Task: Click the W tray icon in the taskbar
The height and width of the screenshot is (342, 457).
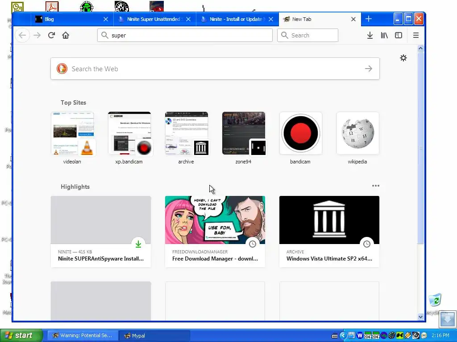Action: (359, 336)
